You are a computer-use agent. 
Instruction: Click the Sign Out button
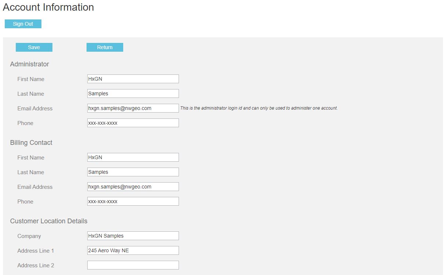23,24
